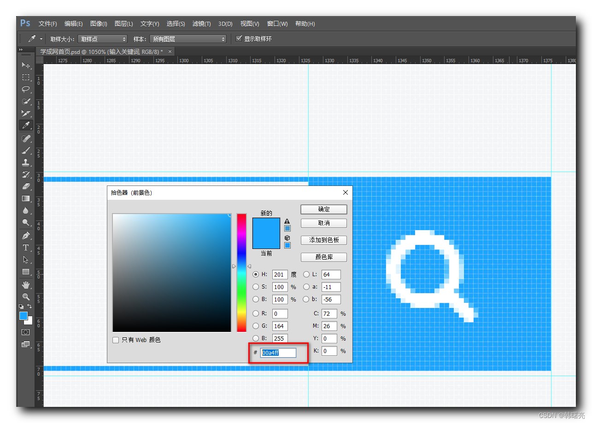Image resolution: width=592 pixels, height=423 pixels.
Task: Open the 样本 所有图层 dropdown
Action: (188, 39)
